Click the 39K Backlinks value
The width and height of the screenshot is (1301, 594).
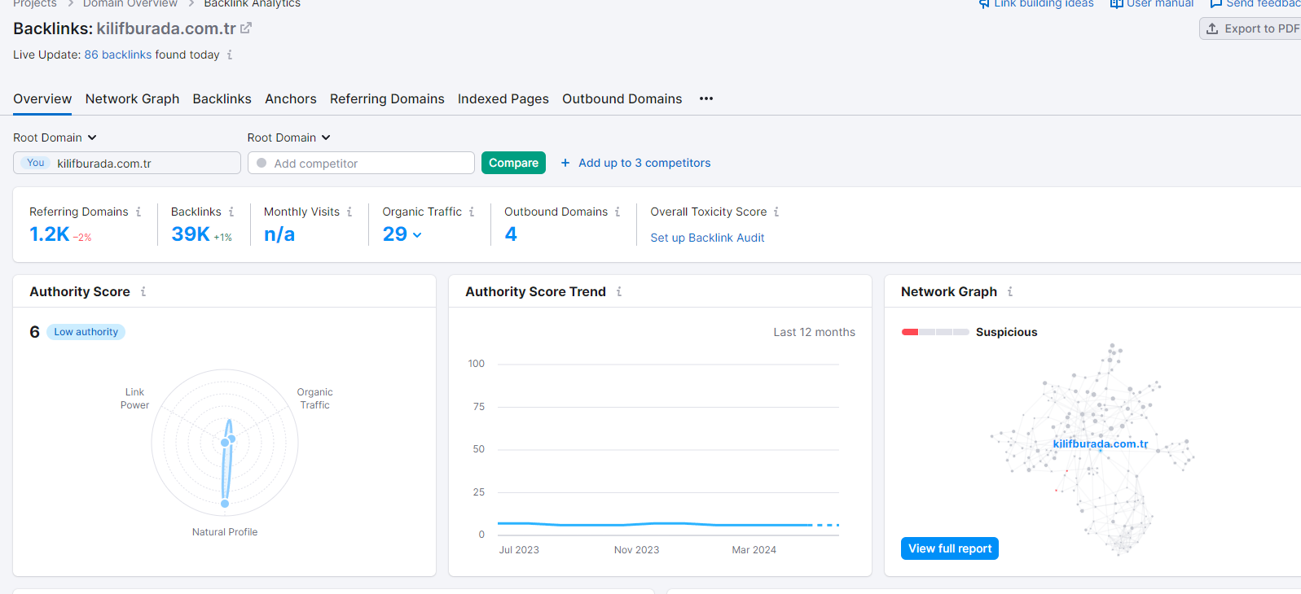pyautogui.click(x=191, y=234)
